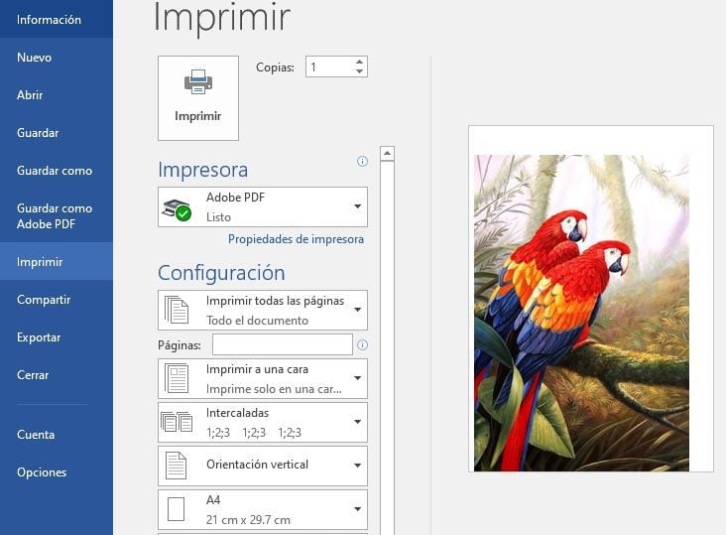726x535 pixels.
Task: Decrease copies with the down arrow
Action: click(x=359, y=72)
